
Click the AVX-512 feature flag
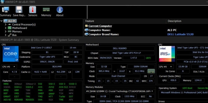pos(63,87)
